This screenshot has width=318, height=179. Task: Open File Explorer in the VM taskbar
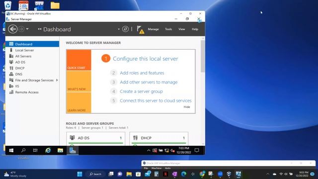point(60,150)
